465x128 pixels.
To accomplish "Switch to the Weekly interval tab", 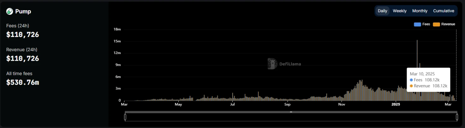I will 399,11.
